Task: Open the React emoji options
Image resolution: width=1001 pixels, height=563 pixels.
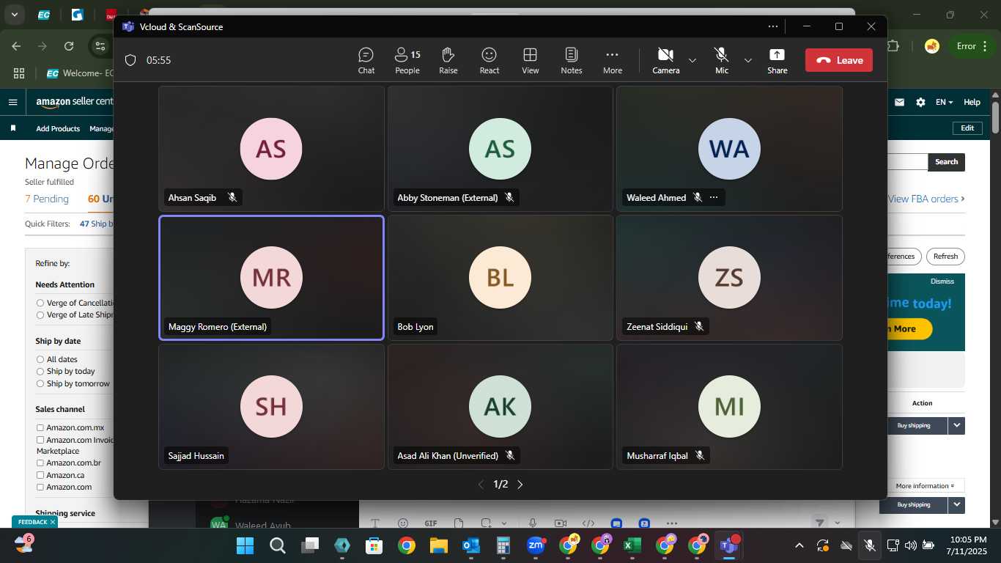Action: (490, 60)
